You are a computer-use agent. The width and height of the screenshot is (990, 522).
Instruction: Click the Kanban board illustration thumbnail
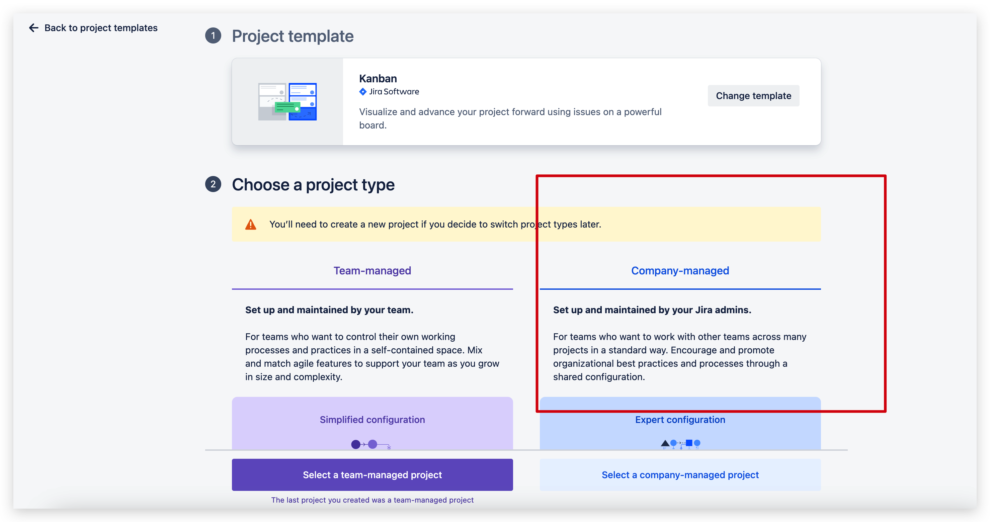tap(287, 102)
